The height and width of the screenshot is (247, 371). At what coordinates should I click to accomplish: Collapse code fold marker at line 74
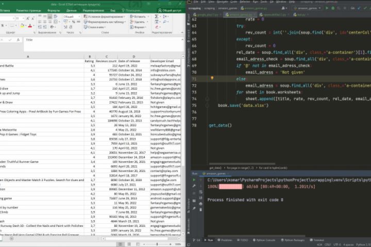[207, 99]
